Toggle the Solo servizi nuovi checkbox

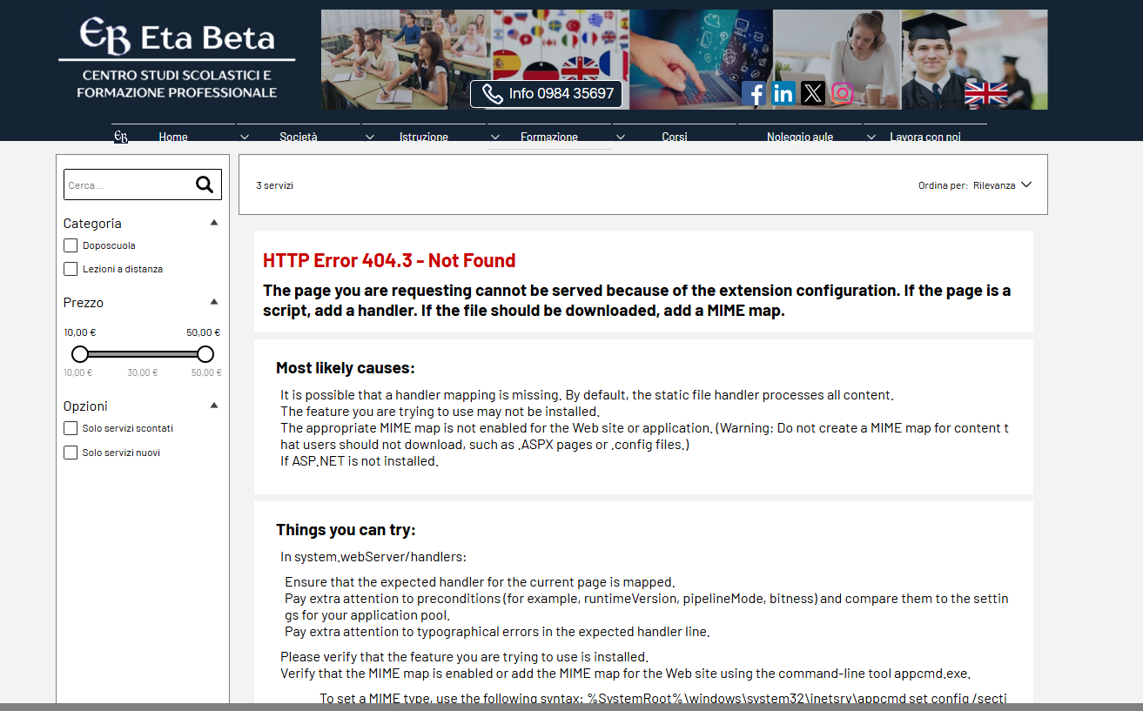point(71,453)
